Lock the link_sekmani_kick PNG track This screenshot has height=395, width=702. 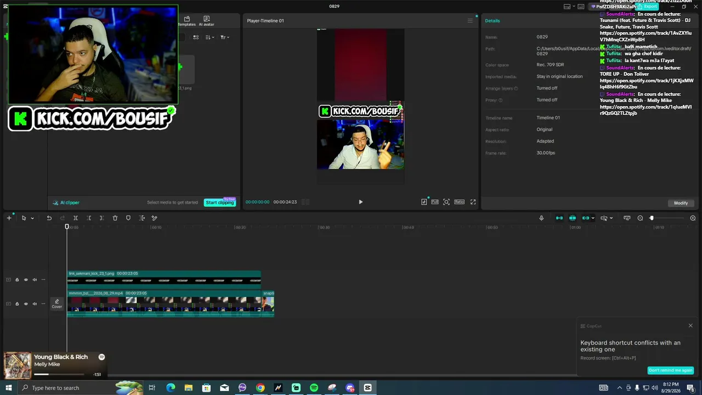point(17,280)
